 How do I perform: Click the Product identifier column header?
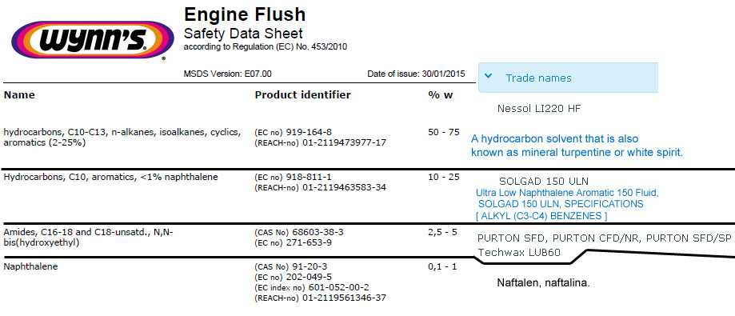pos(302,94)
